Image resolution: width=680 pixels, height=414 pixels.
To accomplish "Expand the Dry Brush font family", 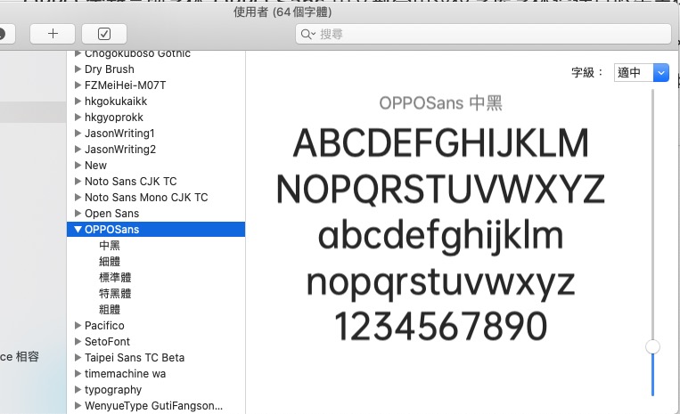I will click(78, 69).
